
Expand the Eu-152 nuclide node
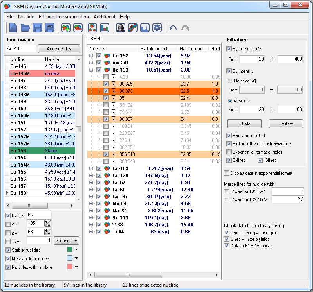pos(91,56)
